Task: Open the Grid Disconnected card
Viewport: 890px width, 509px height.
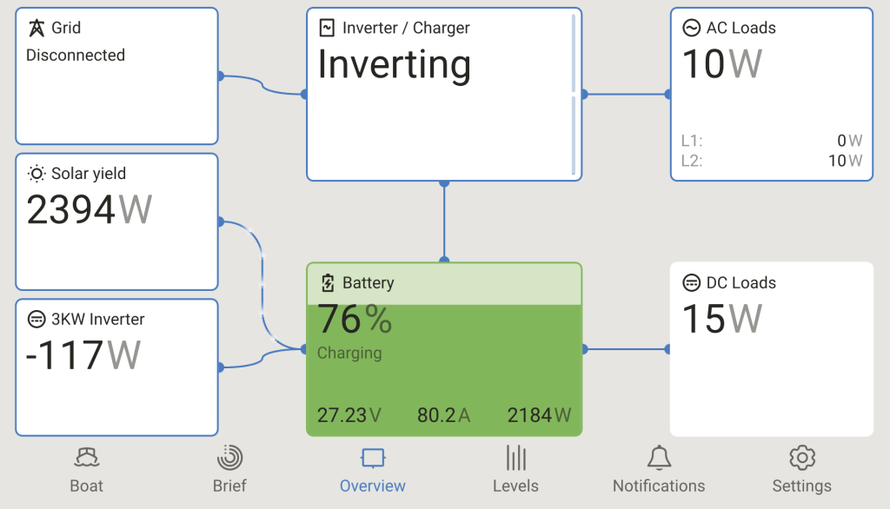Action: [x=116, y=87]
